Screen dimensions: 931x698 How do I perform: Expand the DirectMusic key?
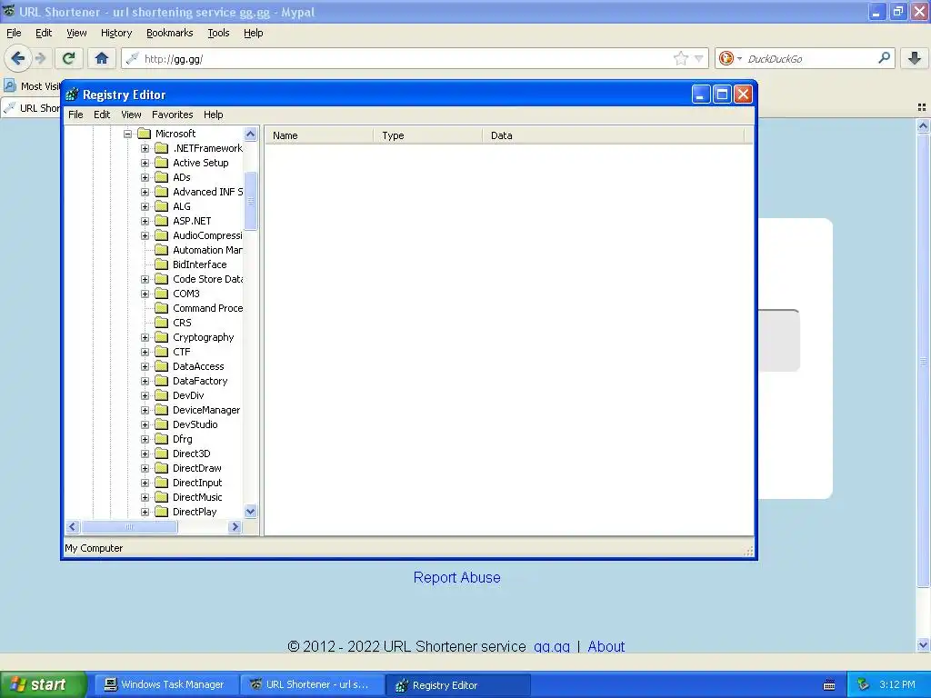coord(145,497)
